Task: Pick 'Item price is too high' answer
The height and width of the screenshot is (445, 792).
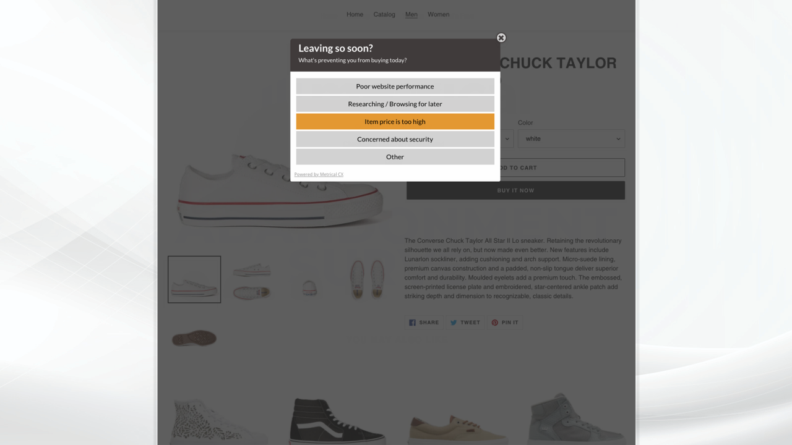Action: click(395, 122)
